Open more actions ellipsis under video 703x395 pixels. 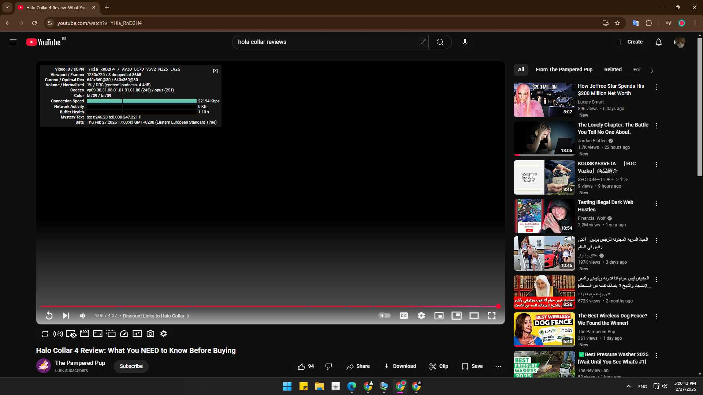[x=498, y=366]
